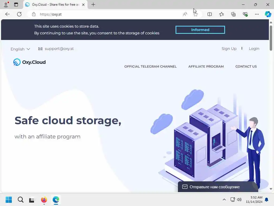Click the scrollbar down arrow
The height and width of the screenshot is (206, 274).
(271, 189)
